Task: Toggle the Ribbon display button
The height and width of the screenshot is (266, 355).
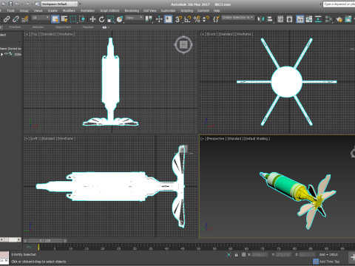Action: pos(300,19)
